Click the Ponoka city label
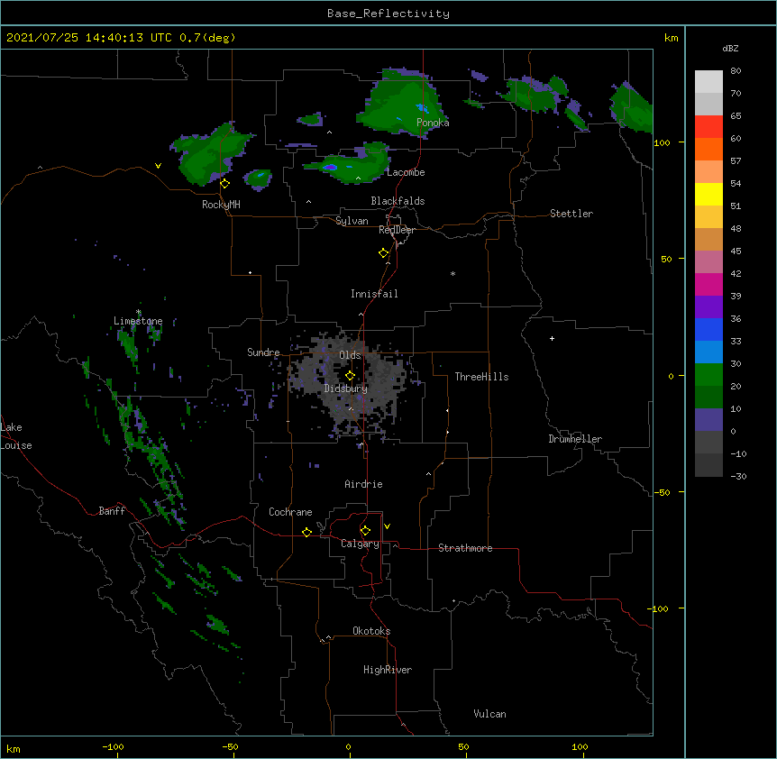Screen dimensions: 777x759 pyautogui.click(x=433, y=123)
